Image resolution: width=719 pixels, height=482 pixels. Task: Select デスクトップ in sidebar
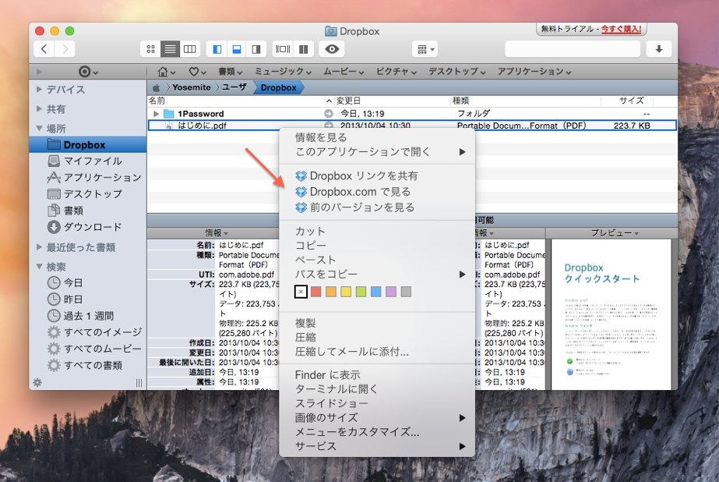[x=87, y=194]
